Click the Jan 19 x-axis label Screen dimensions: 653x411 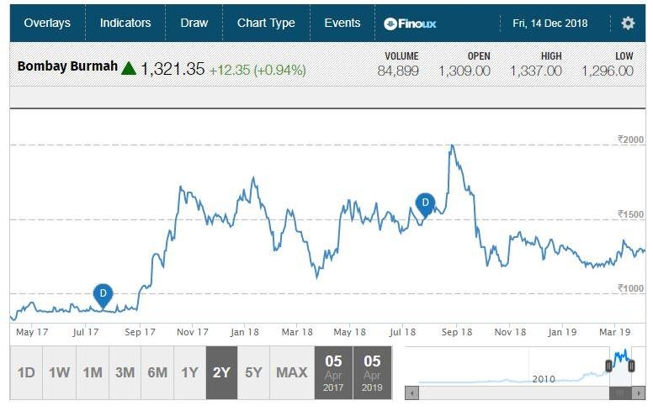[563, 332]
